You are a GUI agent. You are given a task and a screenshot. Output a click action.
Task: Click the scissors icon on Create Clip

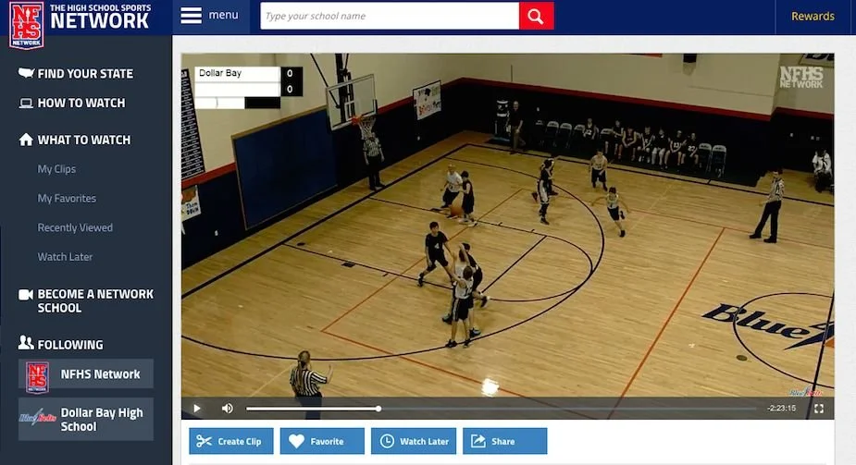(x=204, y=441)
